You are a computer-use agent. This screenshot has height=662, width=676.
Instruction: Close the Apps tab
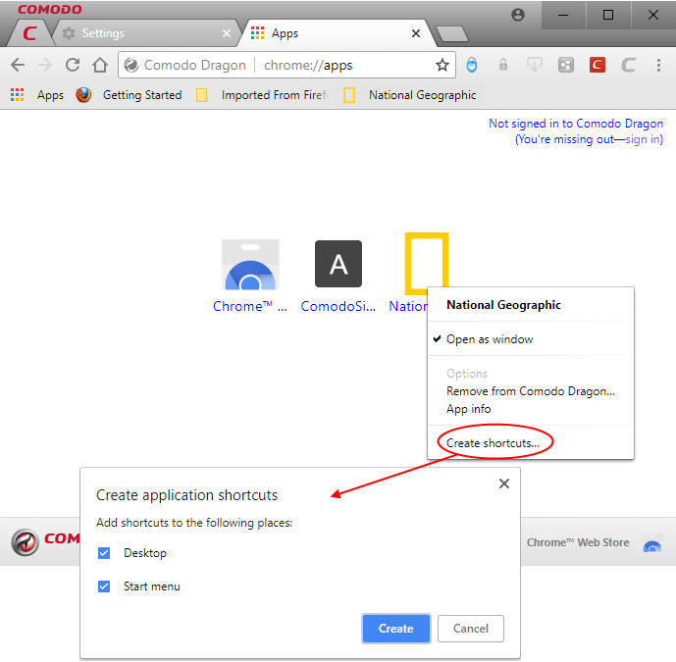coord(416,33)
